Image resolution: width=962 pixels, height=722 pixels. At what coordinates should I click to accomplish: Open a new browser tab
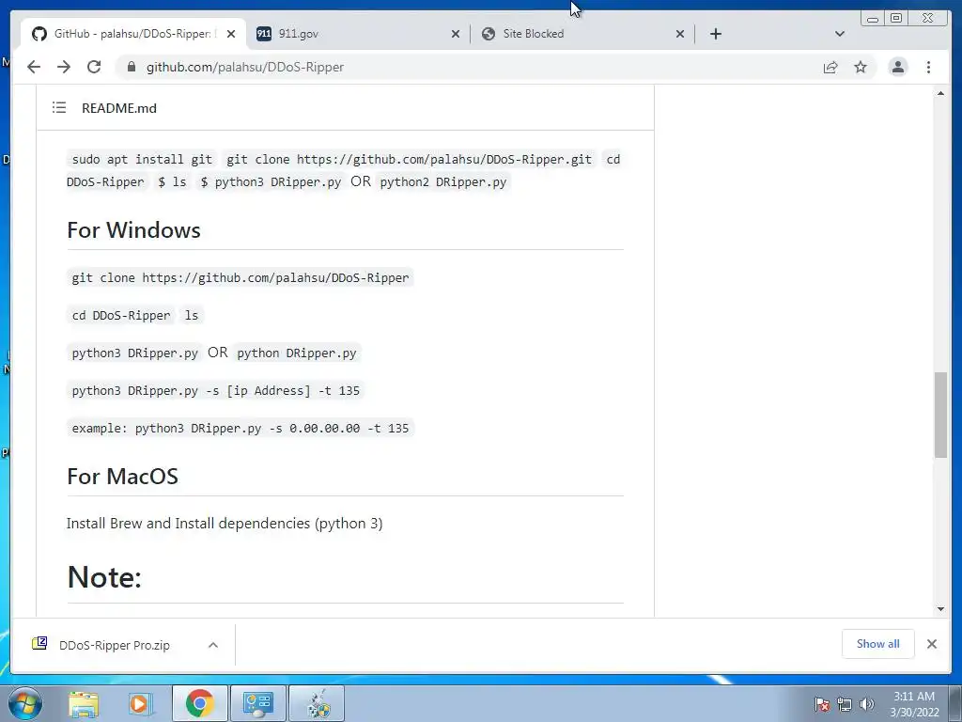pyautogui.click(x=715, y=34)
